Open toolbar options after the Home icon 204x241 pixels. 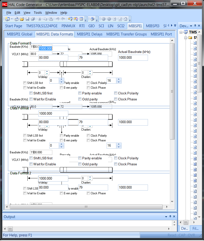coord(130,20)
